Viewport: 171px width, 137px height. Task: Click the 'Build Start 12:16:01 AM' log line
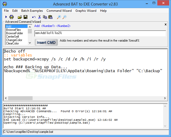point(25,108)
